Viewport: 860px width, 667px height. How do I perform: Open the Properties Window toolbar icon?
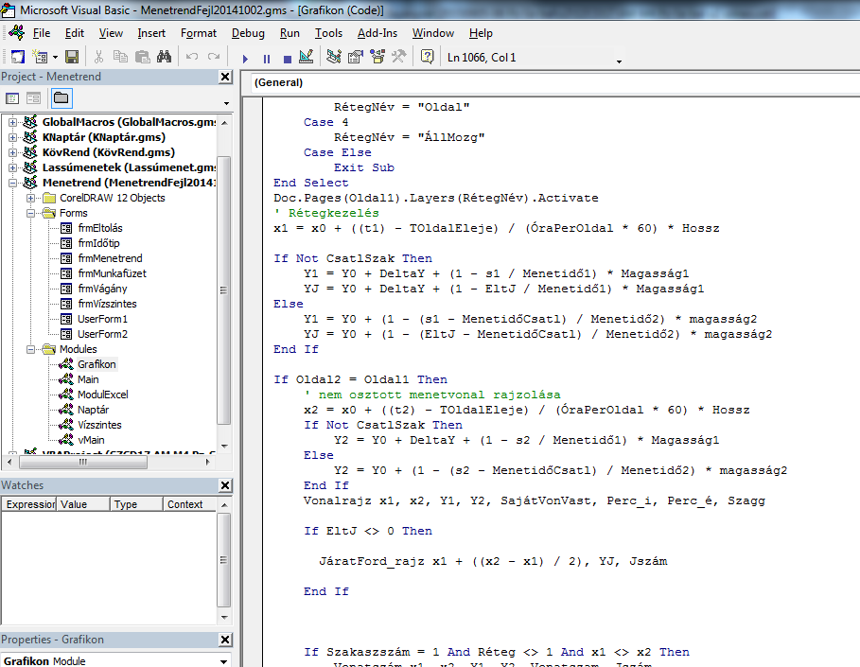point(356,57)
